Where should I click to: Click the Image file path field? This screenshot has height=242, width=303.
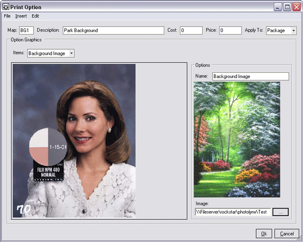232,212
